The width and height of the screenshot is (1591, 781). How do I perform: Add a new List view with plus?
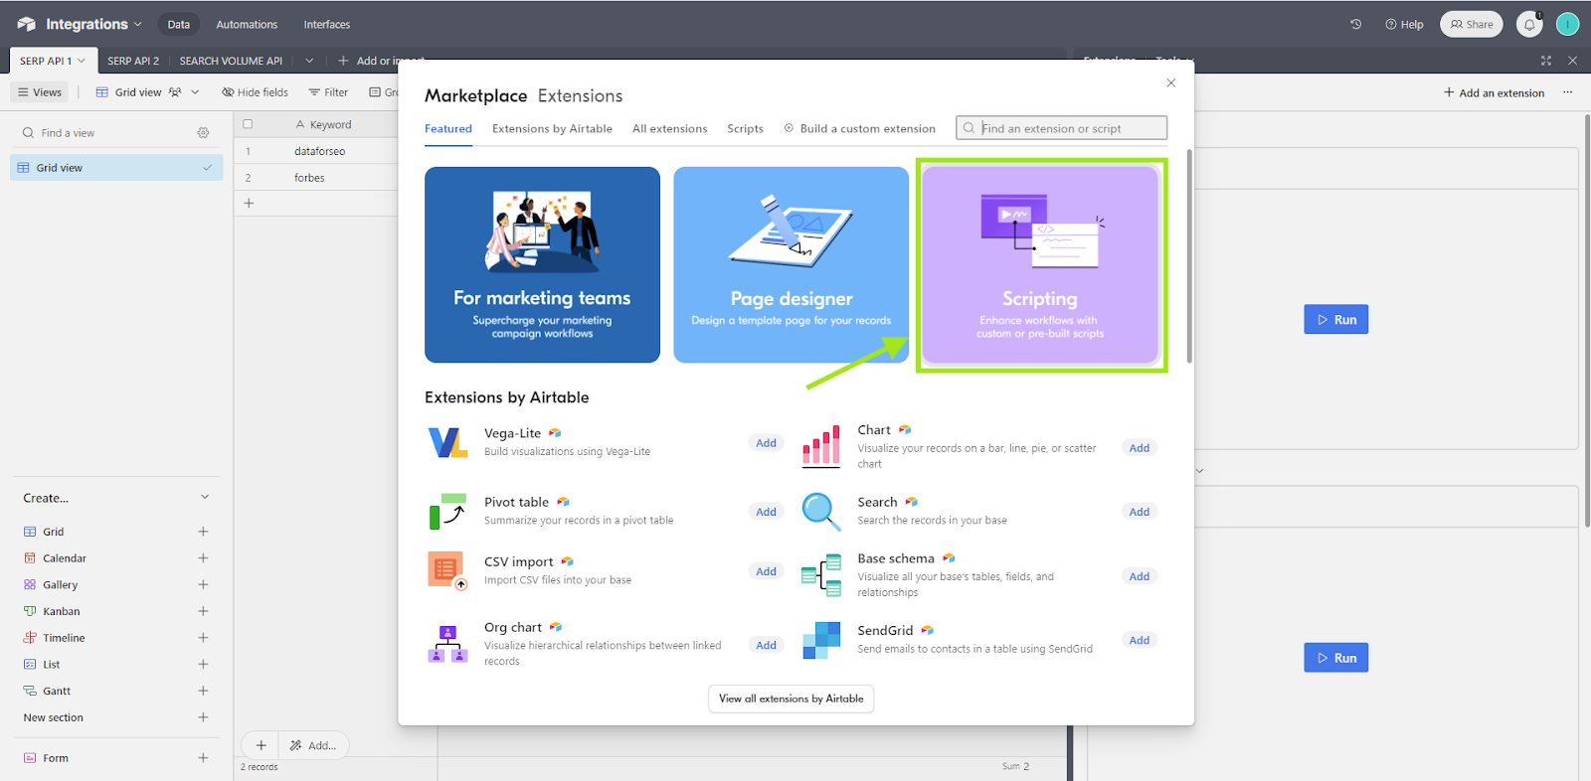click(x=203, y=664)
